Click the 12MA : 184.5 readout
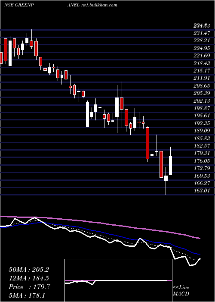Image resolution: width=215 pixels, height=302 pixels. (29, 278)
